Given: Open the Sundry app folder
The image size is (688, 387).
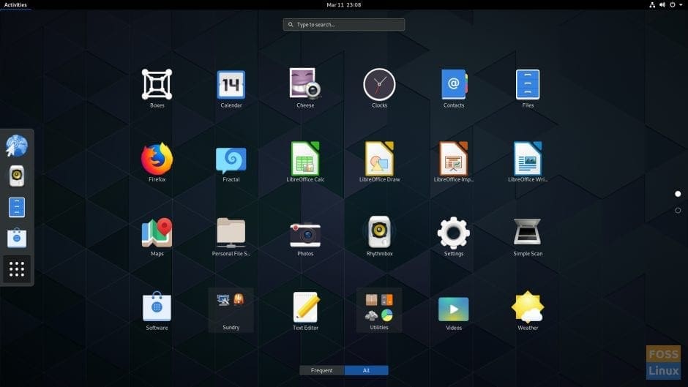Looking at the screenshot, I should (x=231, y=309).
